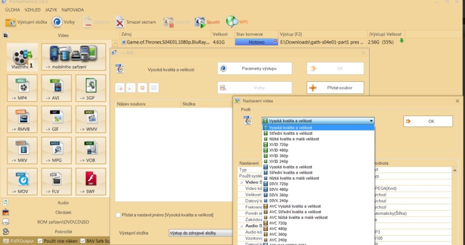465x245 pixels.
Task: Click the disc drive icon beside ROM zařízení
Action: (x=5, y=222)
